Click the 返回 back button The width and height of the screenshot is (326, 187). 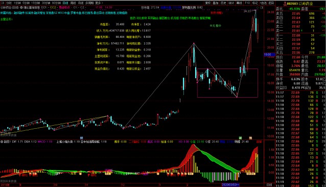pyautogui.click(x=271, y=3)
